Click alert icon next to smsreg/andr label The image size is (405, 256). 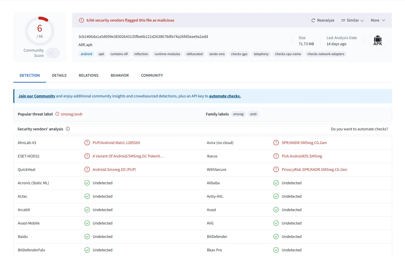click(x=57, y=114)
